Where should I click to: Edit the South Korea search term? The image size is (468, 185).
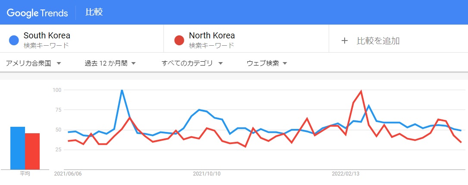47,35
